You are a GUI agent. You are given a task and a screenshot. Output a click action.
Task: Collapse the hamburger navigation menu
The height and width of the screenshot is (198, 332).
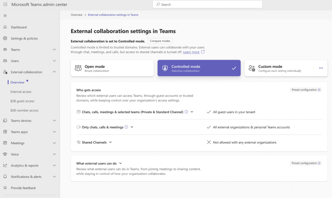pyautogui.click(x=5, y=16)
